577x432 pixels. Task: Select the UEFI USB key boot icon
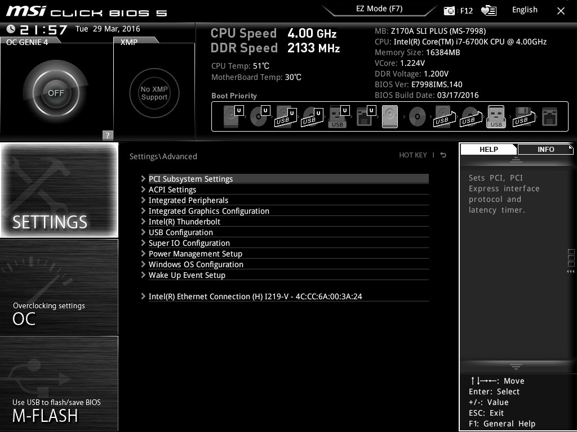click(x=339, y=117)
